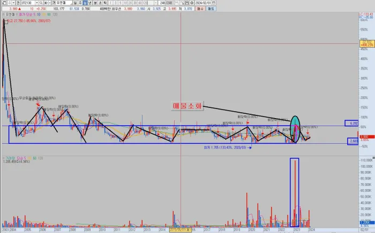
Task: Click the 매물소화 annotation text box
Action: click(x=187, y=106)
